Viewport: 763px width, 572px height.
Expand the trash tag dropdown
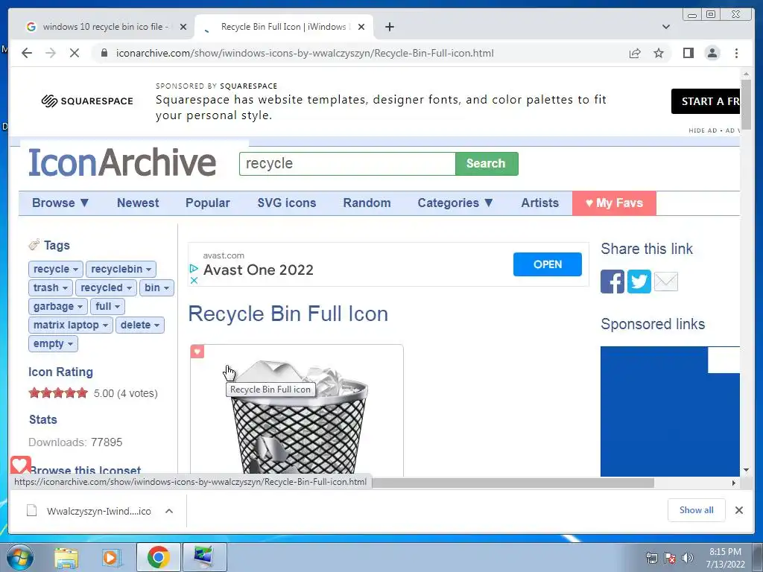[x=65, y=288]
